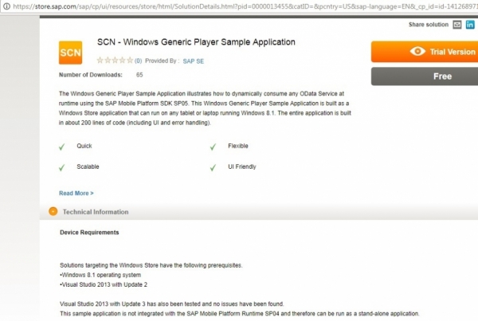Click the green checkmark beside UI Friendly
This screenshot has height=321, width=478.
point(213,167)
